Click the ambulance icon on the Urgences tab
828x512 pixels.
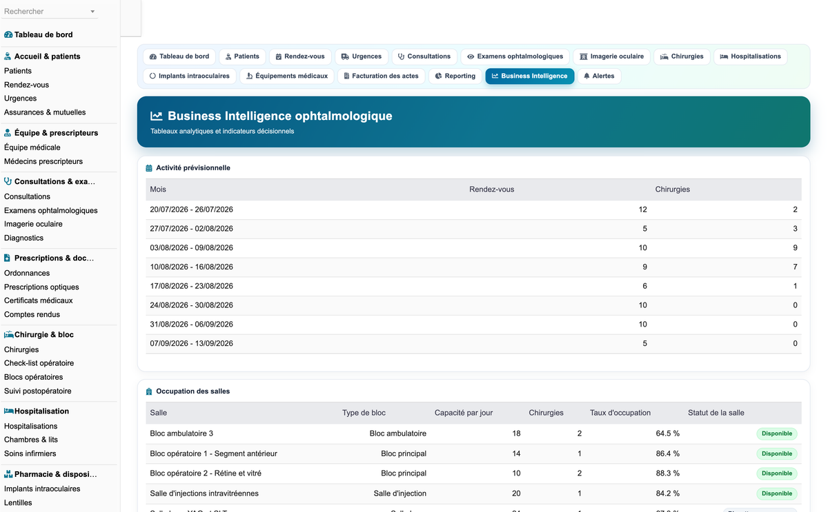[x=345, y=57]
